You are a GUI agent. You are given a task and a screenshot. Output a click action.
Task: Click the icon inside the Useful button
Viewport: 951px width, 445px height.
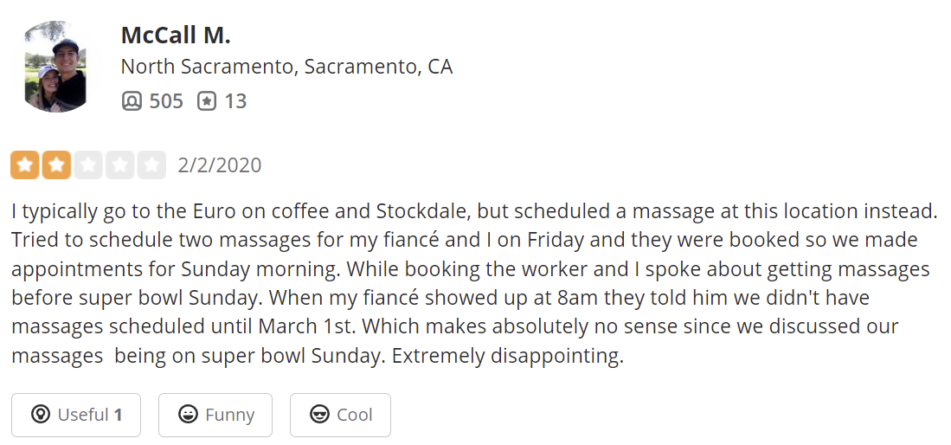click(x=40, y=415)
